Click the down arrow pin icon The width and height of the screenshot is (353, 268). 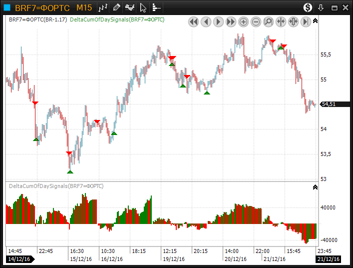321,8
